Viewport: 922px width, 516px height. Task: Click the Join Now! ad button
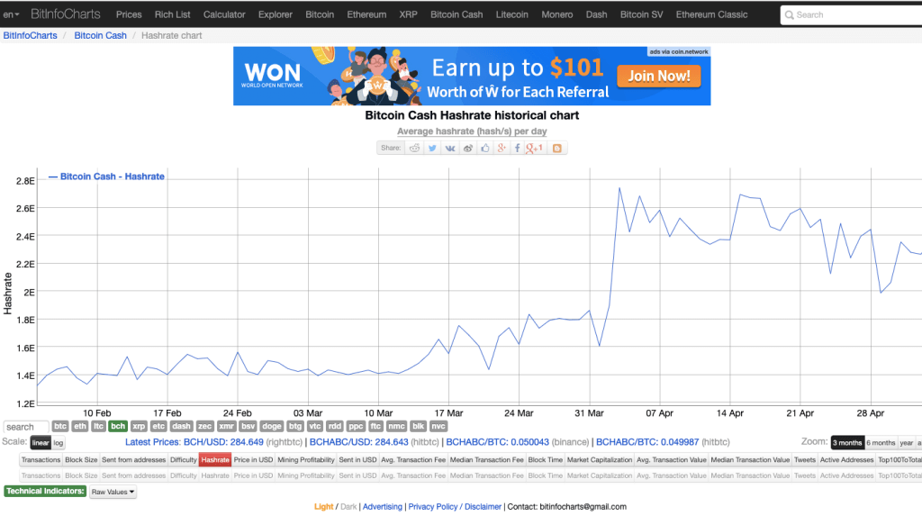tap(658, 77)
